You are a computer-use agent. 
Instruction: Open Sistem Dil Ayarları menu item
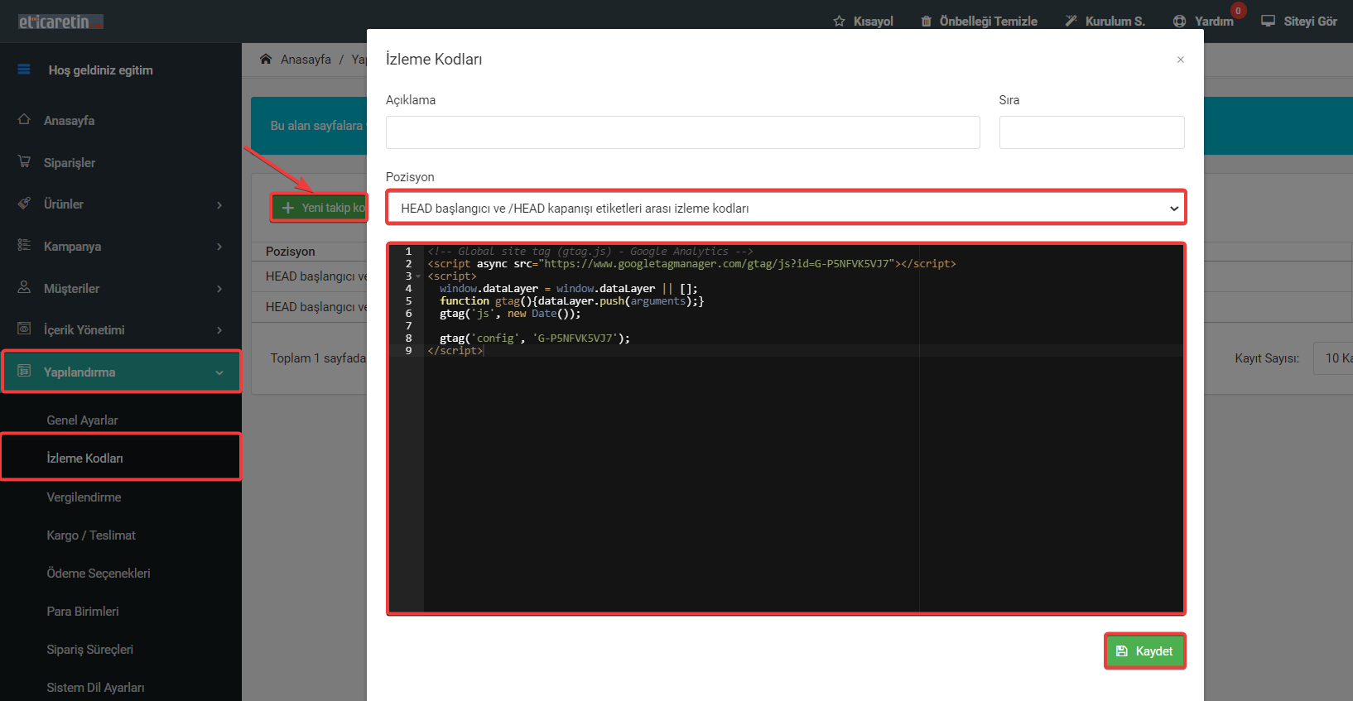pyautogui.click(x=95, y=688)
